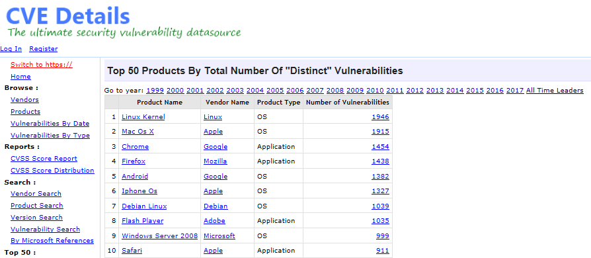Go to year 2009
The width and height of the screenshot is (591, 258).
coord(355,91)
